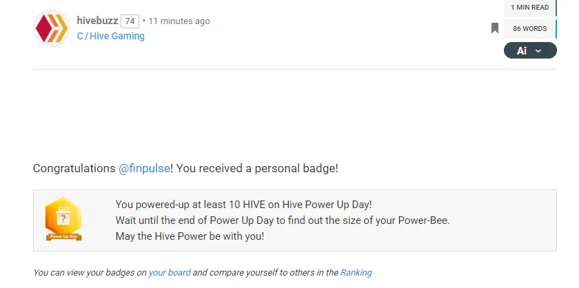This screenshot has width=579, height=288.
Task: Open the hivebuzz author name link
Action: 97,21
